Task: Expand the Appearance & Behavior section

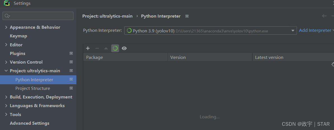Action: [x=6, y=27]
